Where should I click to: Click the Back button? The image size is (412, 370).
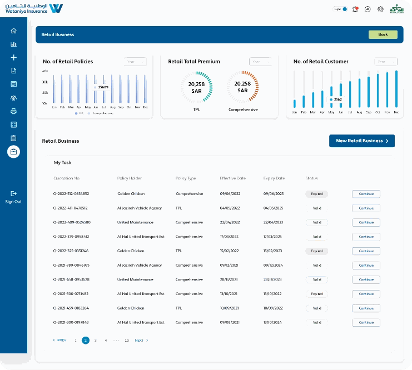pos(383,34)
